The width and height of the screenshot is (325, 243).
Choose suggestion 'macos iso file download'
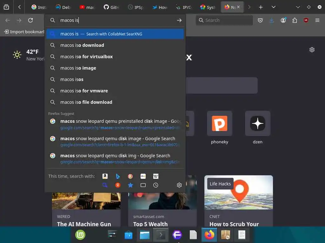115,102
